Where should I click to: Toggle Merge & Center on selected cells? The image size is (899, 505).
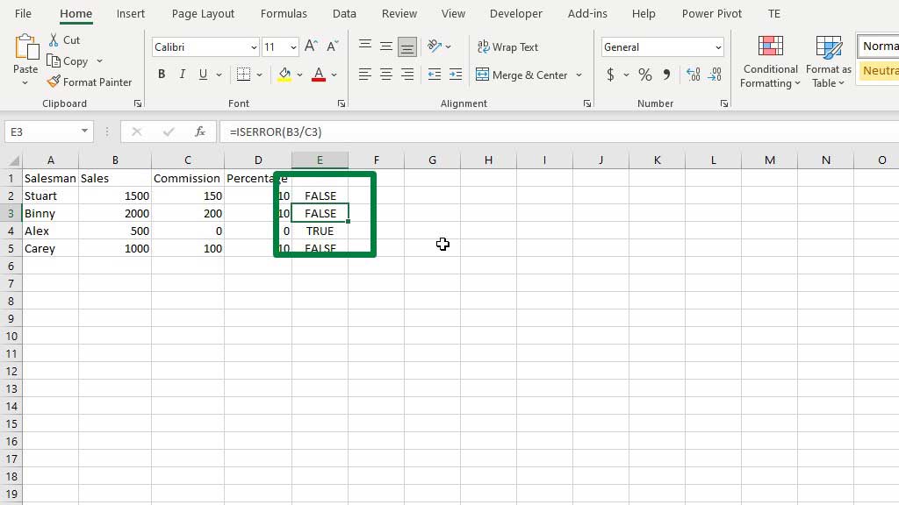point(522,75)
